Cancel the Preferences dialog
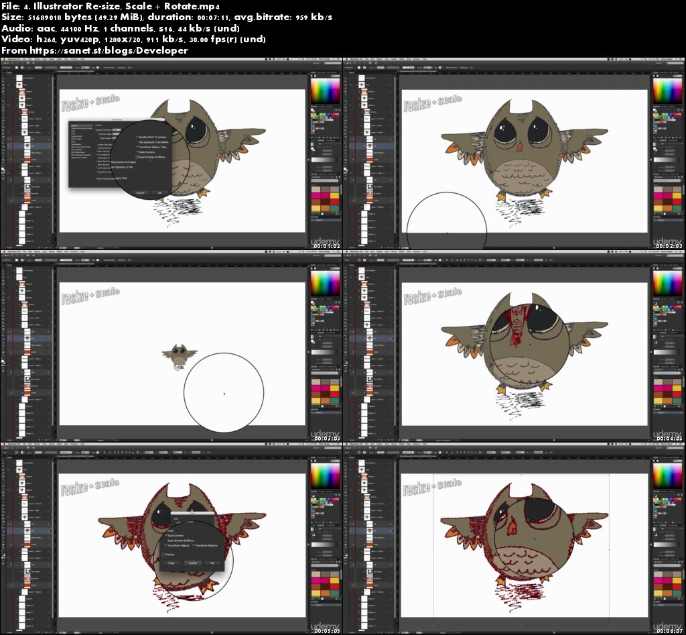686x635 pixels. click(141, 192)
